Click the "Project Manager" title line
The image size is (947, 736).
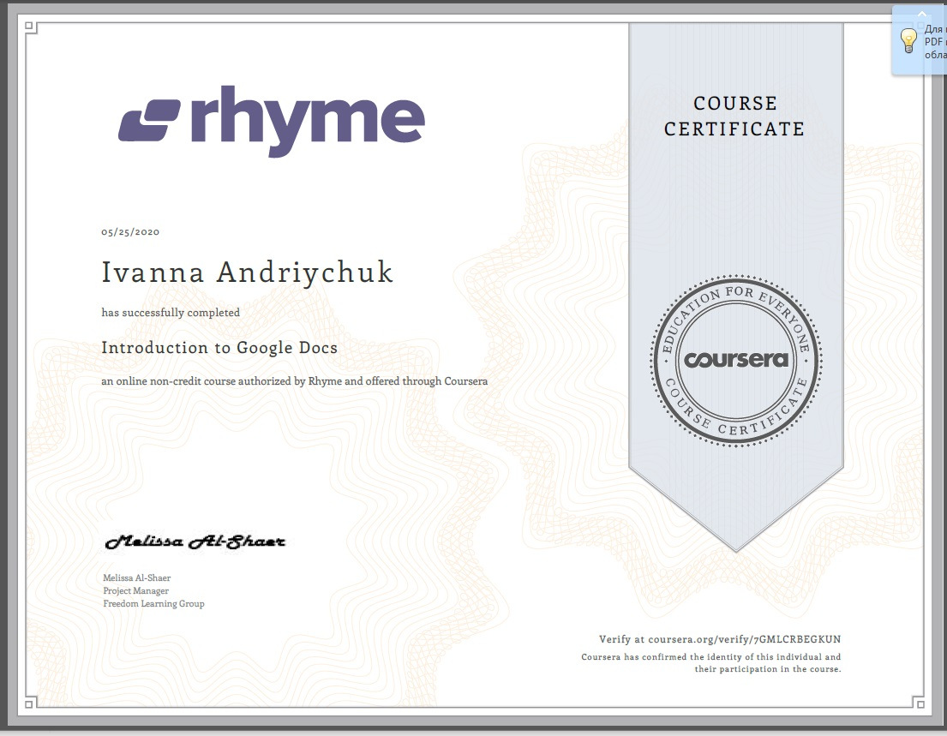point(135,591)
